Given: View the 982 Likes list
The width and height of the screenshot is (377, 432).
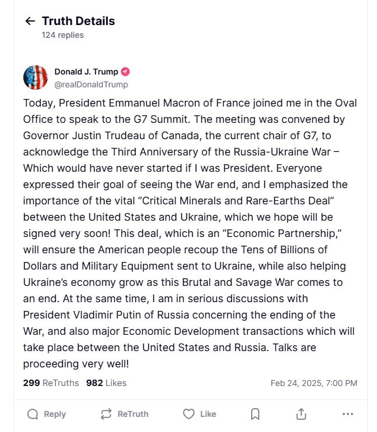Looking at the screenshot, I should tap(106, 383).
